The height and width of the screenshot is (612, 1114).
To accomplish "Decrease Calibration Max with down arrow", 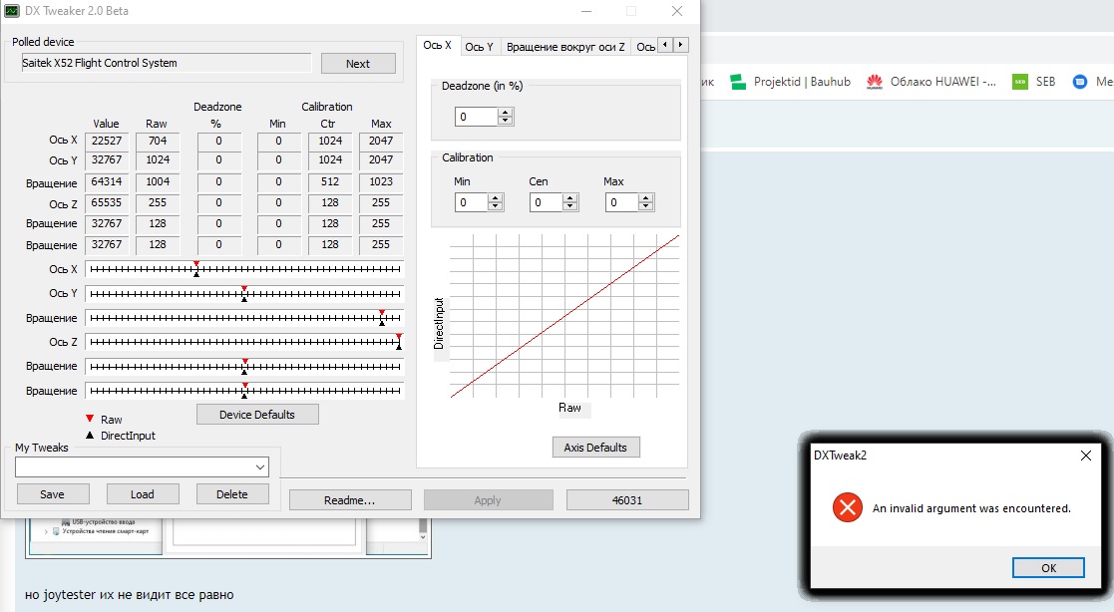I will coord(646,206).
